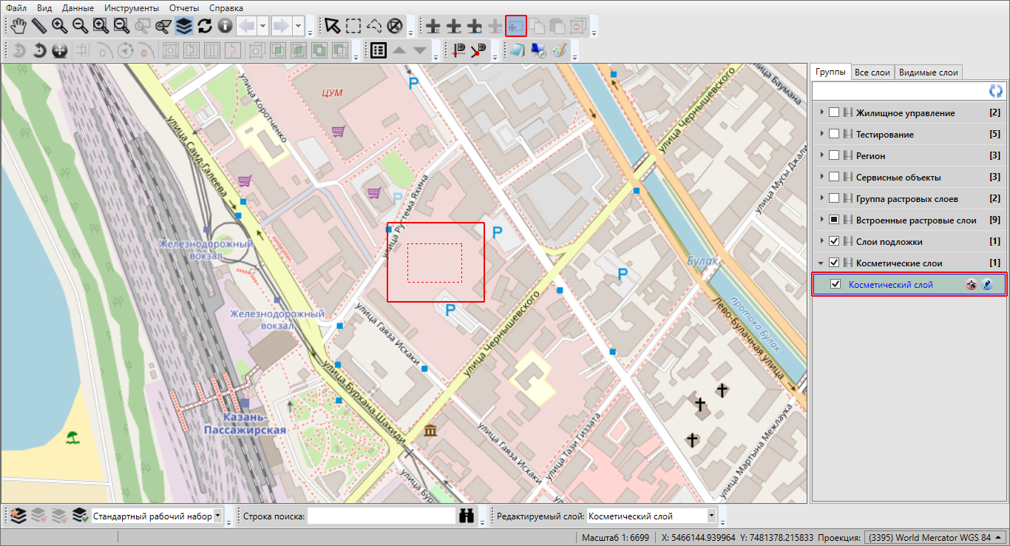Toggle the Слои подложки group checkbox
The image size is (1010, 546).
tap(834, 242)
